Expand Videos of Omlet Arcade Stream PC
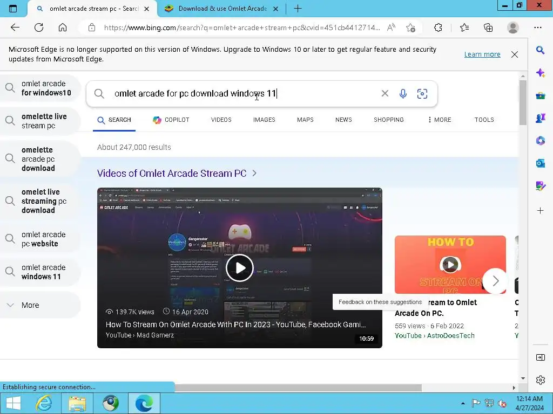The width and height of the screenshot is (553, 414). pos(177,173)
